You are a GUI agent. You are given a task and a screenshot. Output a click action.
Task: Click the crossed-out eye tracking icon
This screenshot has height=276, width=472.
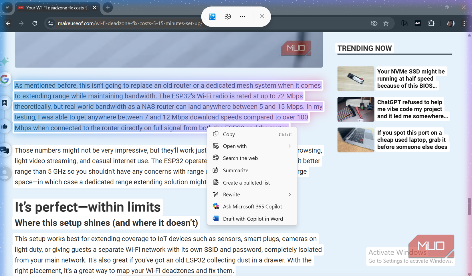pyautogui.click(x=374, y=23)
